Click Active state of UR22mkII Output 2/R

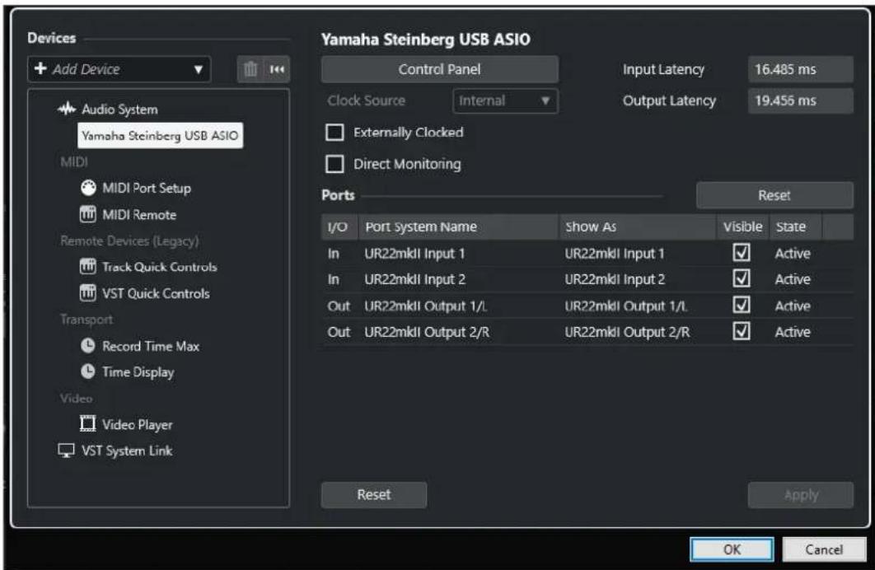793,333
